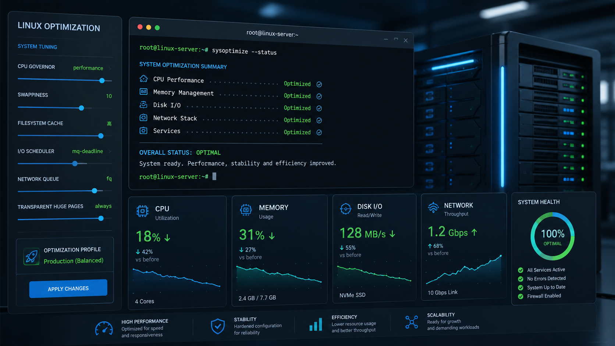Open the Filesystem Cache value

[109, 124]
